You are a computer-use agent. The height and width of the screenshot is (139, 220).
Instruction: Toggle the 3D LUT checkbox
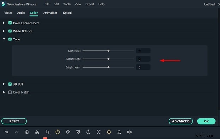point(10,84)
